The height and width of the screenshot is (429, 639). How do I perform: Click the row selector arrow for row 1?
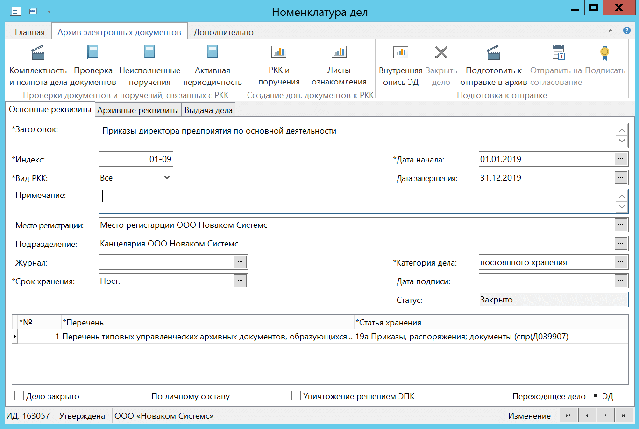click(15, 337)
